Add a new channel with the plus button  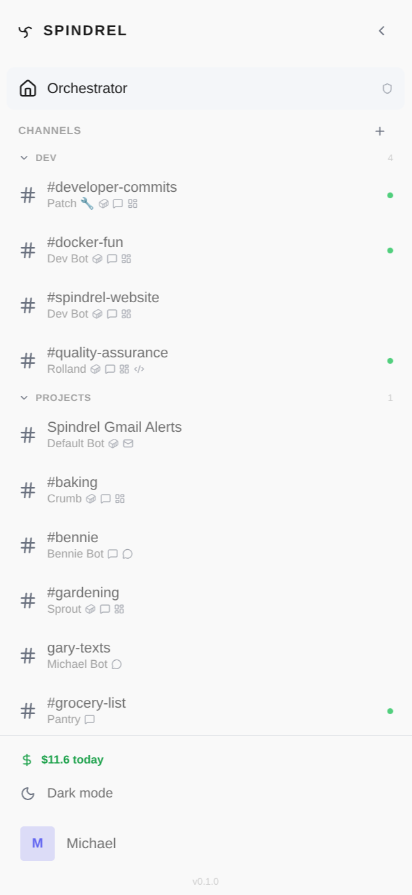[380, 131]
